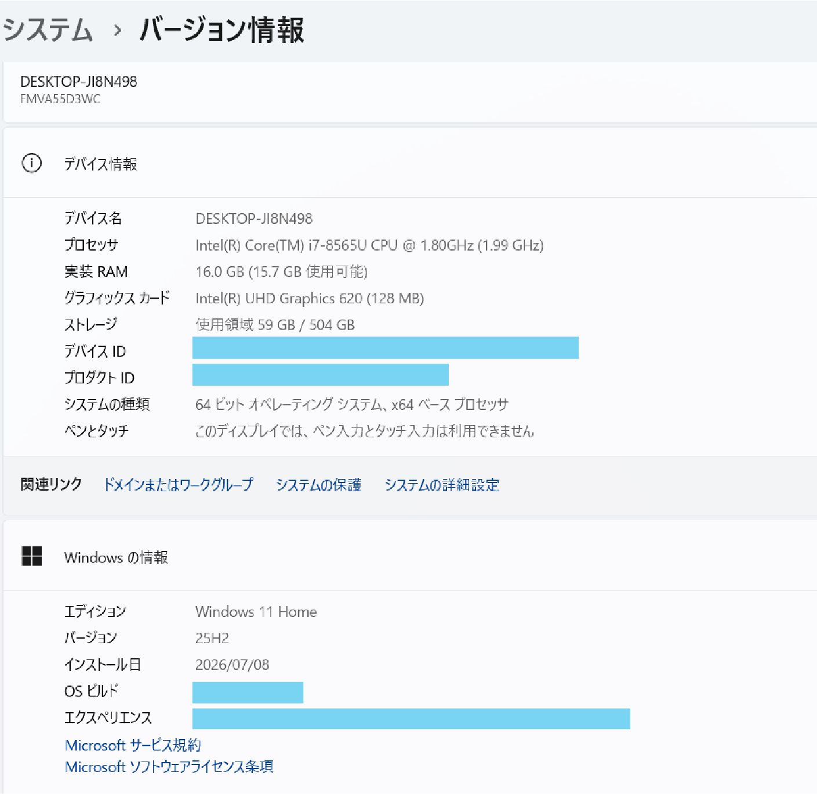Click the システムの種類 label
817x794 pixels.
pyautogui.click(x=107, y=404)
